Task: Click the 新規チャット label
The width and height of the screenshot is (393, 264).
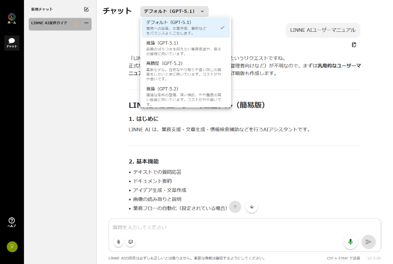Action: pyautogui.click(x=42, y=9)
